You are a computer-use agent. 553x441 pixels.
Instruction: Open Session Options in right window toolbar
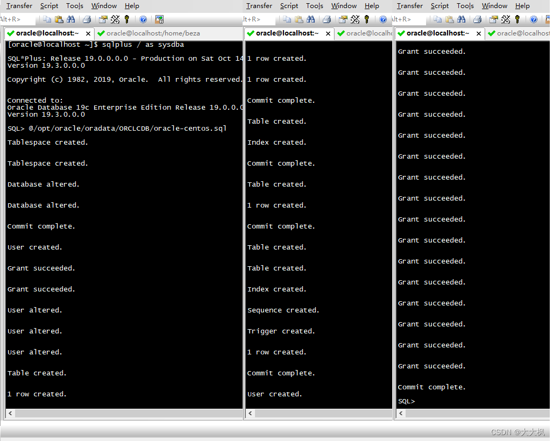pos(494,19)
